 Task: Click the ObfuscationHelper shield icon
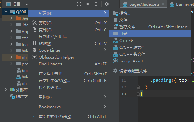click(35, 57)
